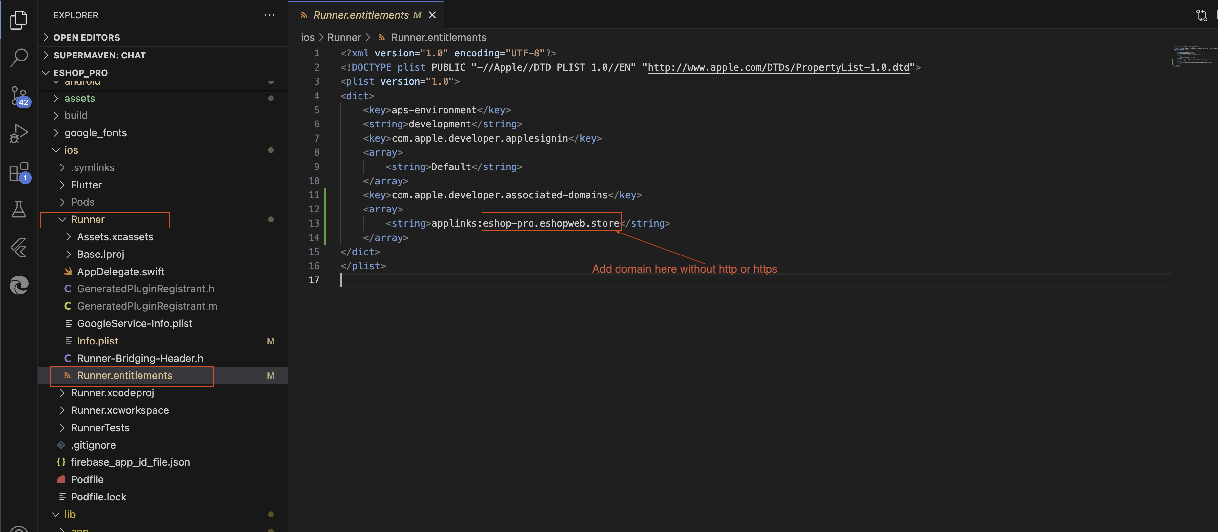
Task: Expand the SUPERMAVEN: CHAT section
Action: (163, 55)
